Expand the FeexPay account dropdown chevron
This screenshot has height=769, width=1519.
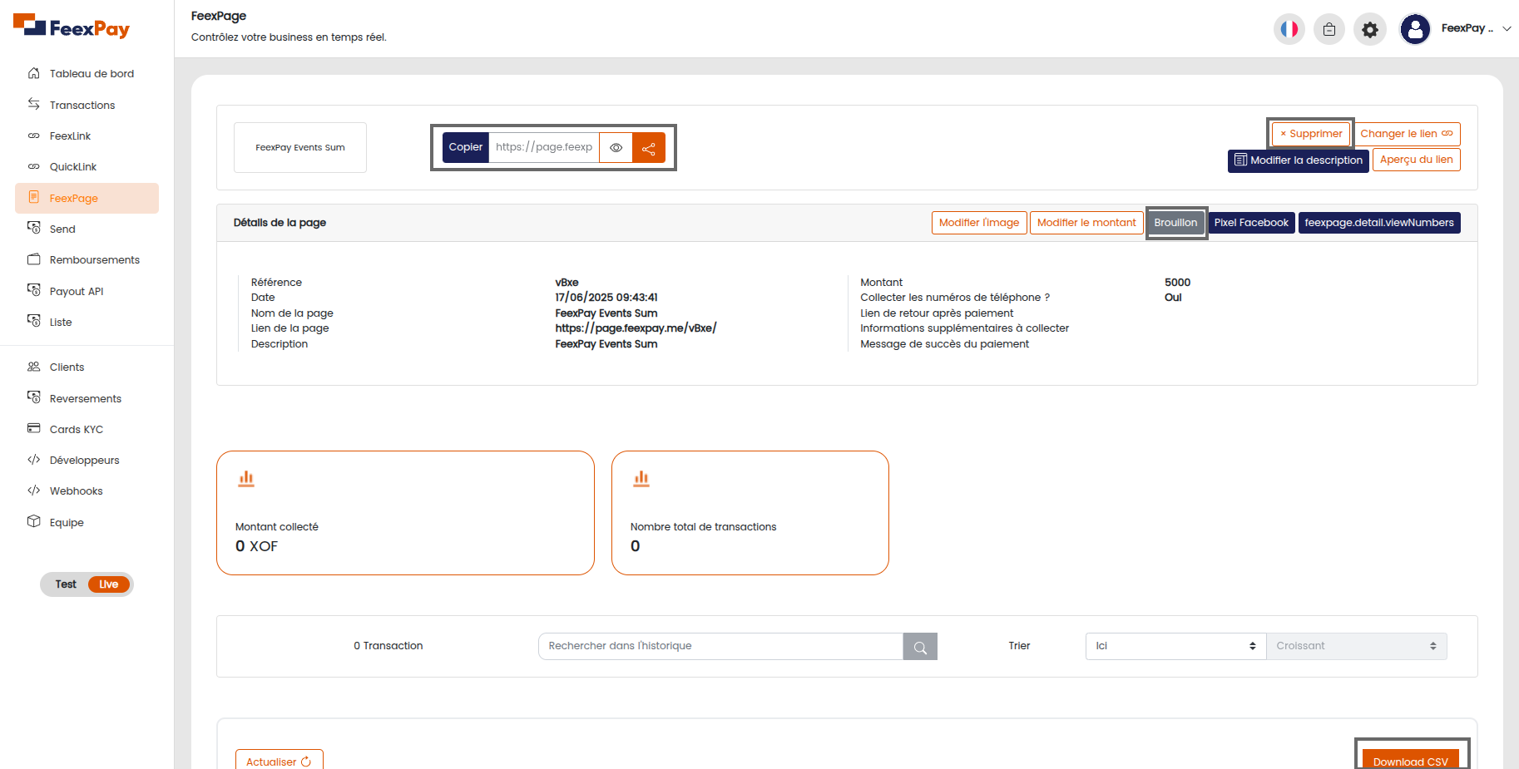[1507, 28]
